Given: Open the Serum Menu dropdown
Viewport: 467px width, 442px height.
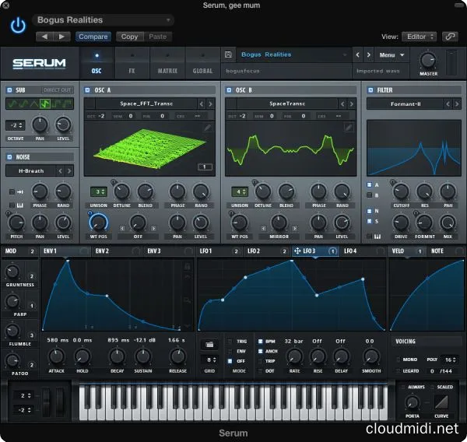Looking at the screenshot, I should [392, 55].
